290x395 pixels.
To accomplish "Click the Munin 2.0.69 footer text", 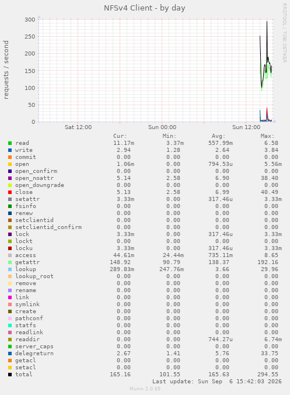I will pyautogui.click(x=145, y=389).
